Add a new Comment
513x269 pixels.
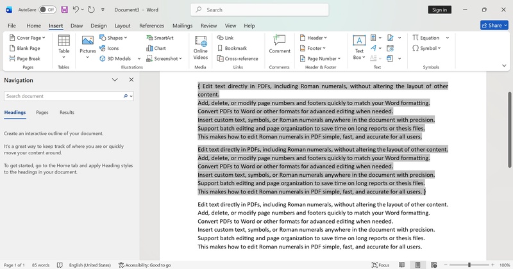pyautogui.click(x=280, y=45)
